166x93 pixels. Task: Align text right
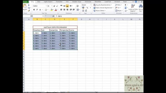pos(67,10)
